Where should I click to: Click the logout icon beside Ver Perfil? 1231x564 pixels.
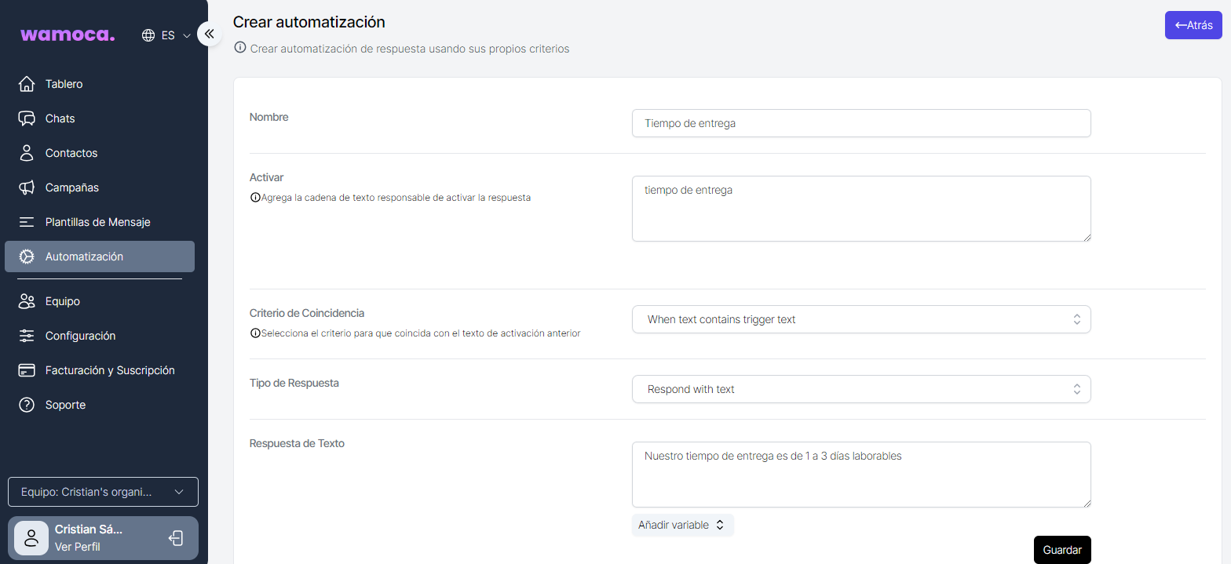click(177, 538)
